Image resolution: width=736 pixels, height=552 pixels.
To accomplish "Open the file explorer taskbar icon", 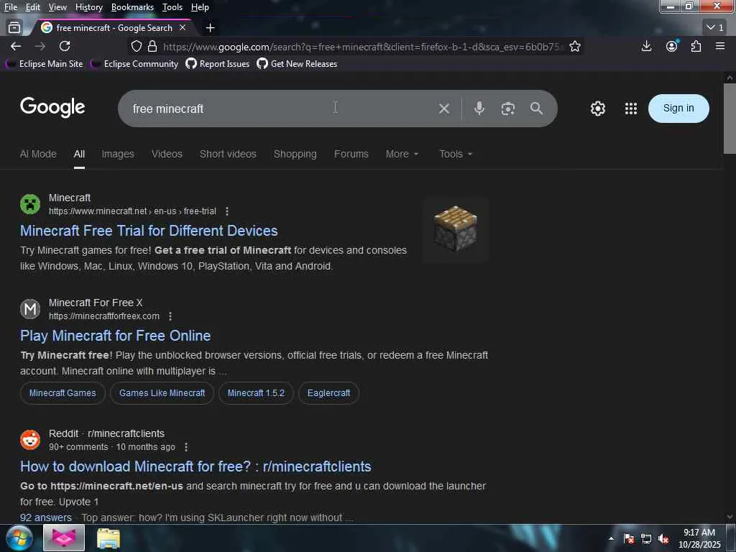I will point(109,538).
